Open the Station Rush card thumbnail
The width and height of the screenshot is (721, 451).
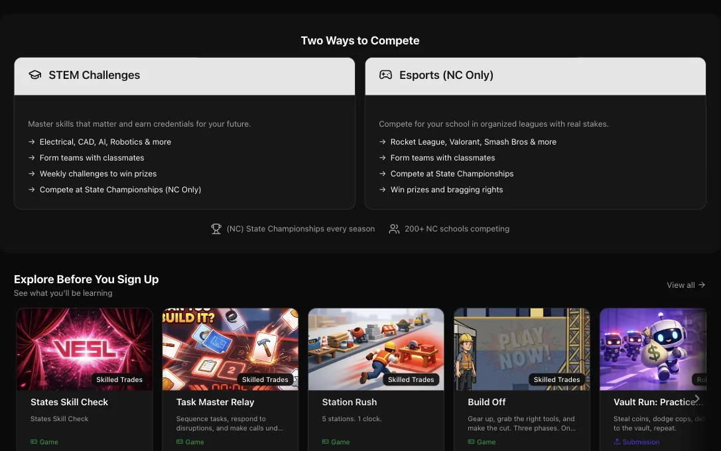tap(376, 350)
